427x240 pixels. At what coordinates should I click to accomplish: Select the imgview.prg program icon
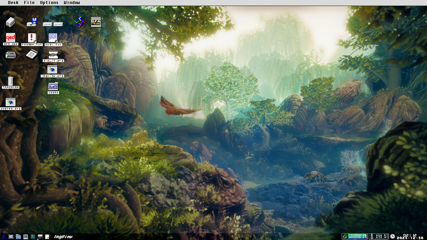click(x=52, y=71)
